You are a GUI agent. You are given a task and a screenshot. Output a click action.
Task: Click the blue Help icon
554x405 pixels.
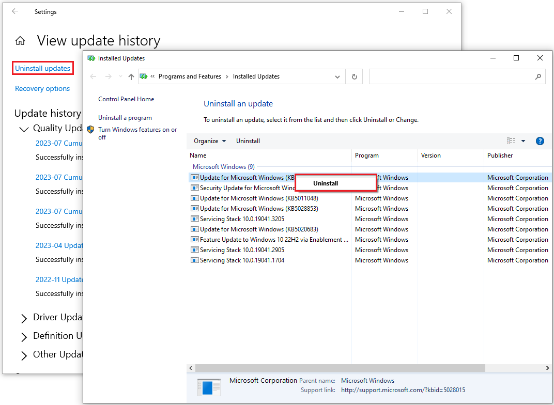click(540, 141)
